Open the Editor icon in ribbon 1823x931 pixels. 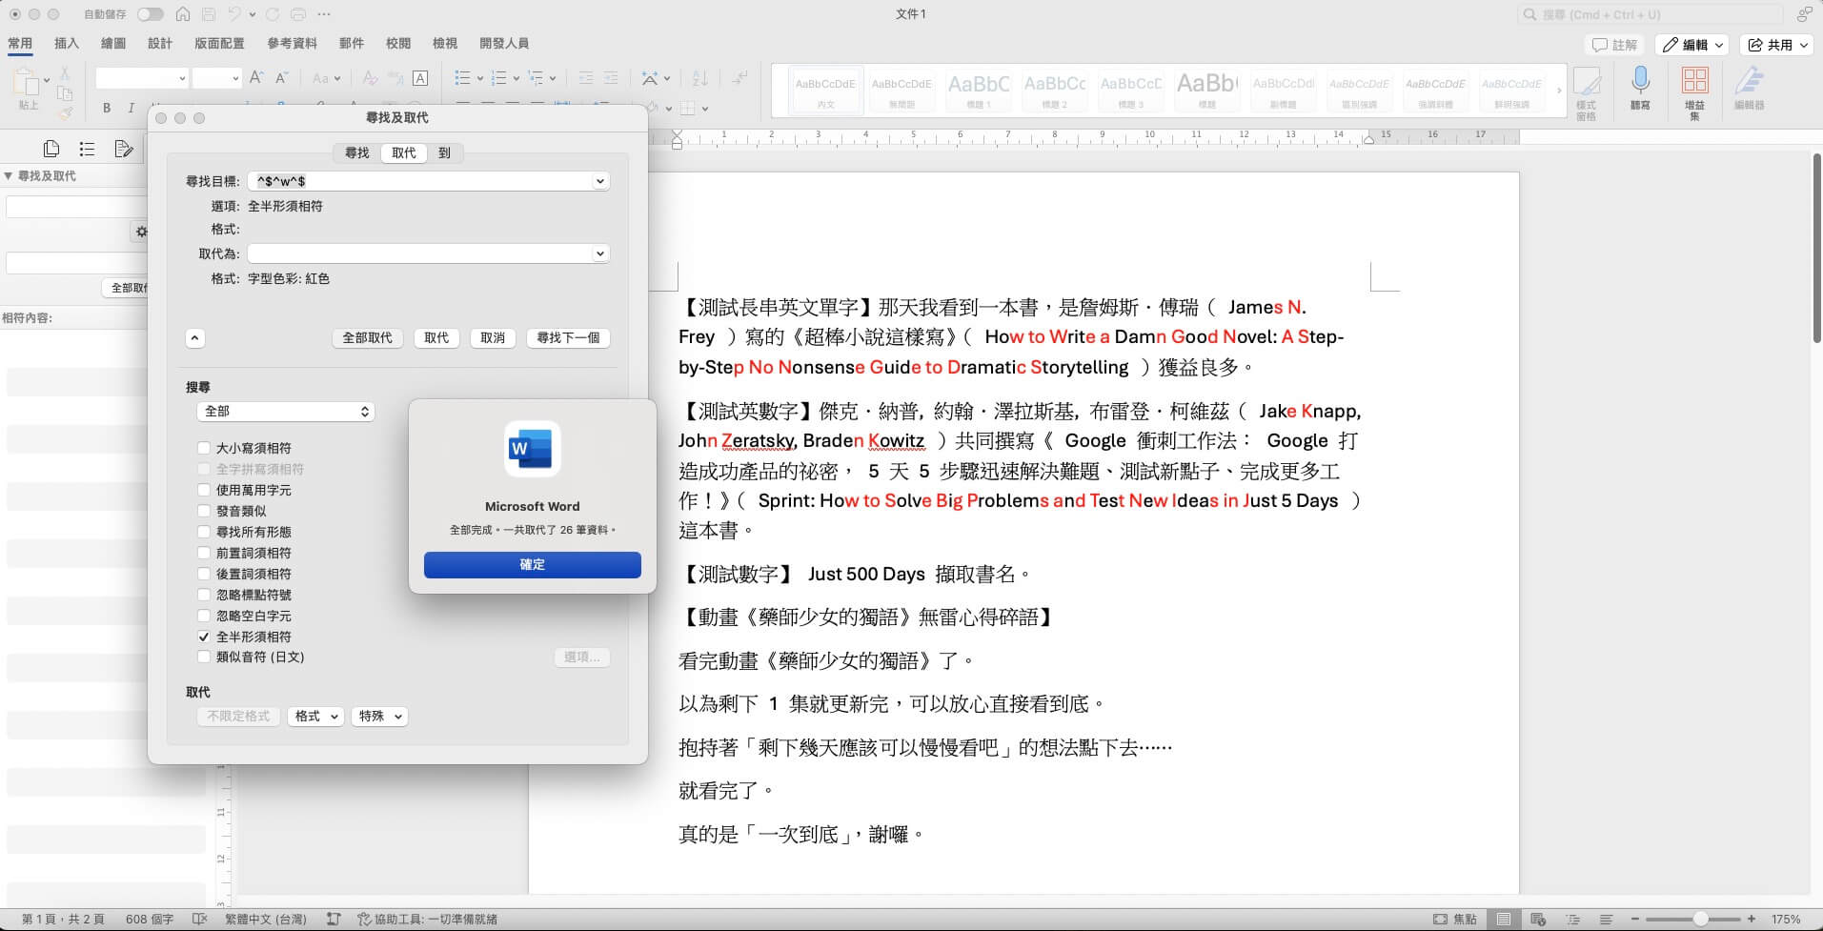click(x=1749, y=80)
